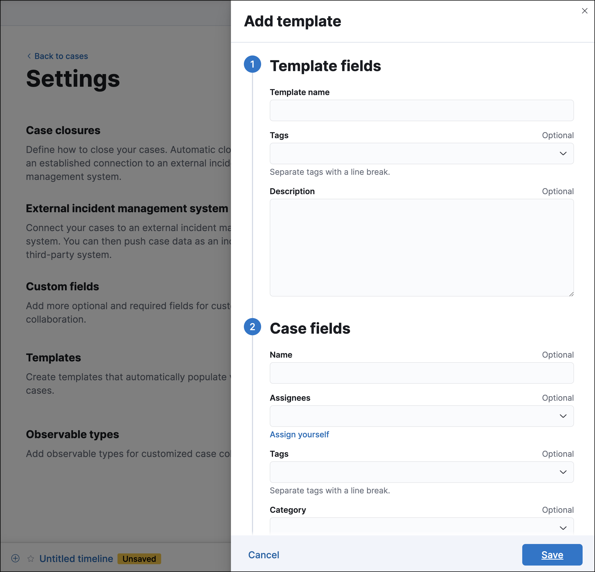The image size is (595, 572).
Task: Click the back chevron beside Back to cases
Action: pos(29,56)
